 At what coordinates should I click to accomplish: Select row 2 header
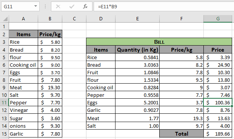[4, 34]
